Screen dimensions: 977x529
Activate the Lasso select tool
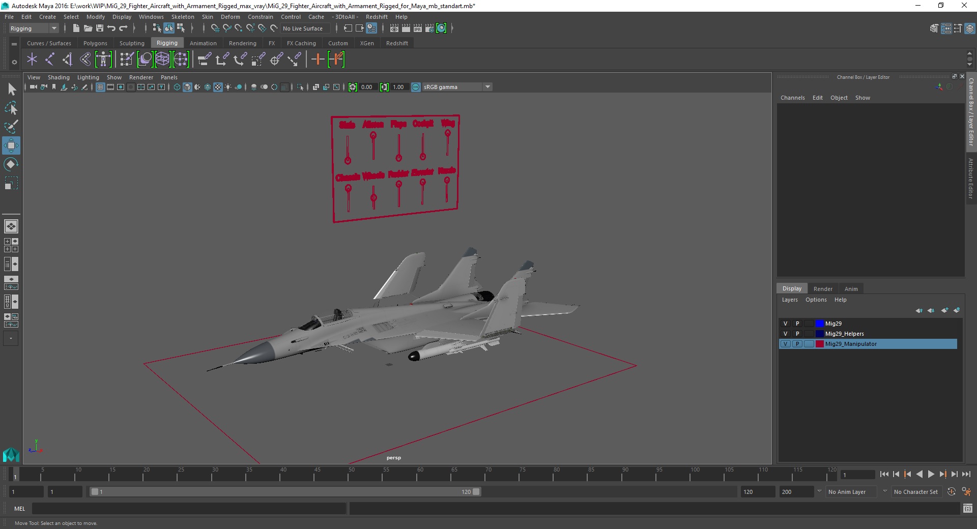[x=11, y=108]
